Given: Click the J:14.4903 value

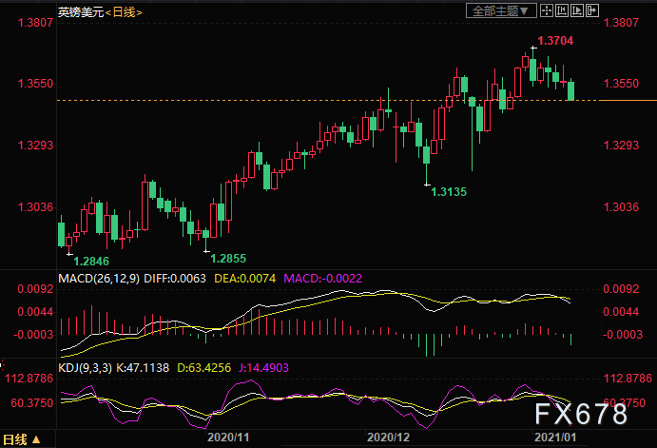Looking at the screenshot, I should click(x=263, y=368).
